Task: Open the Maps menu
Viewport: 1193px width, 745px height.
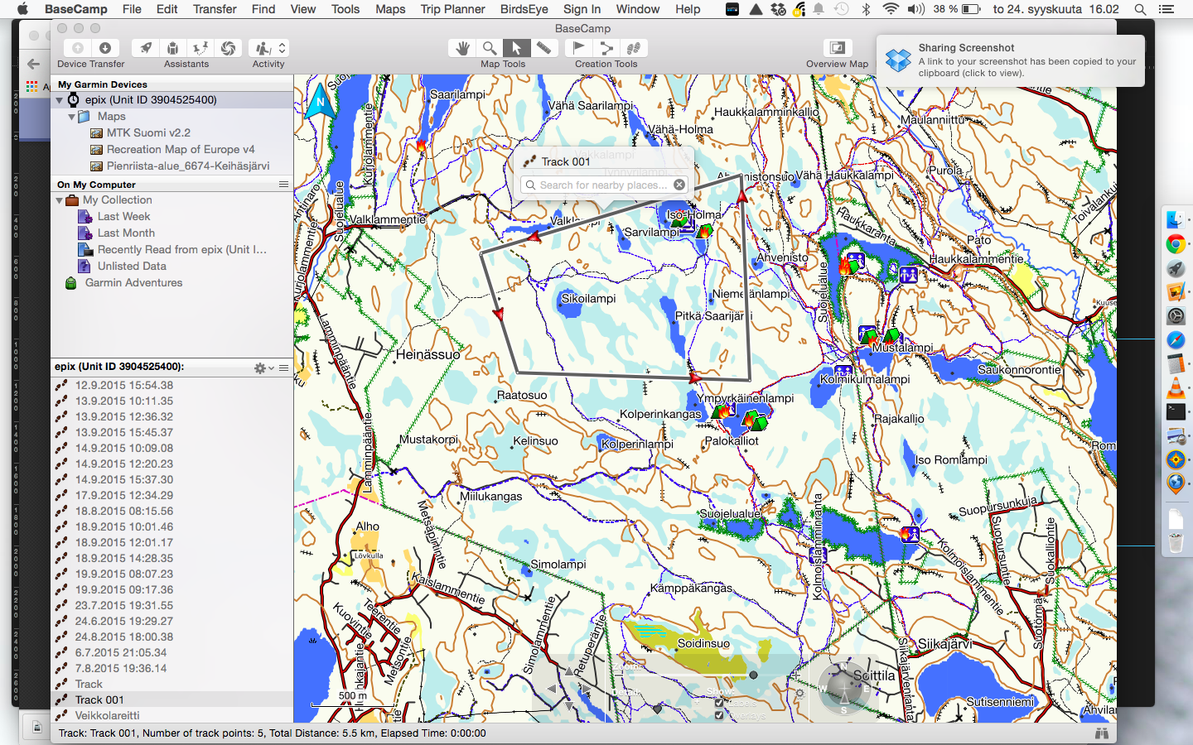Action: pos(390,9)
